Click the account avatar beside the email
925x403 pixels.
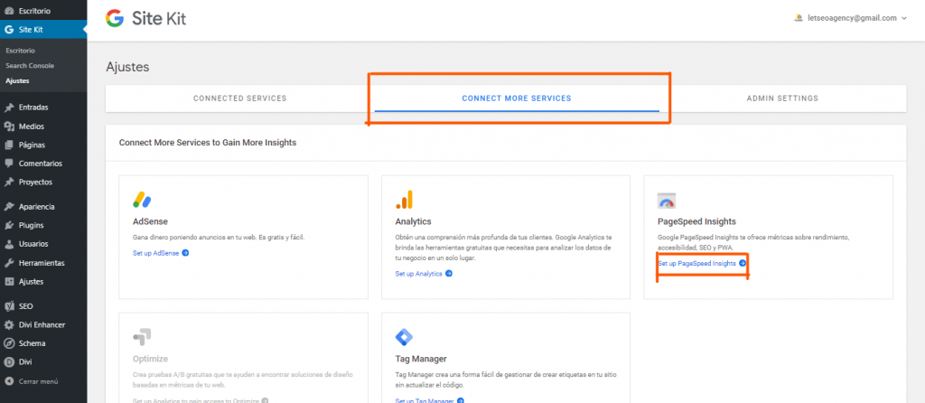(x=799, y=18)
